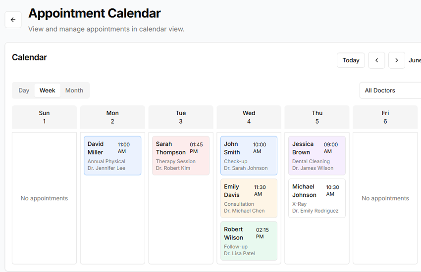Viewport: 421px width, 272px height.
Task: Open Michael Johnson's X-Ray appointment
Action: 317,198
